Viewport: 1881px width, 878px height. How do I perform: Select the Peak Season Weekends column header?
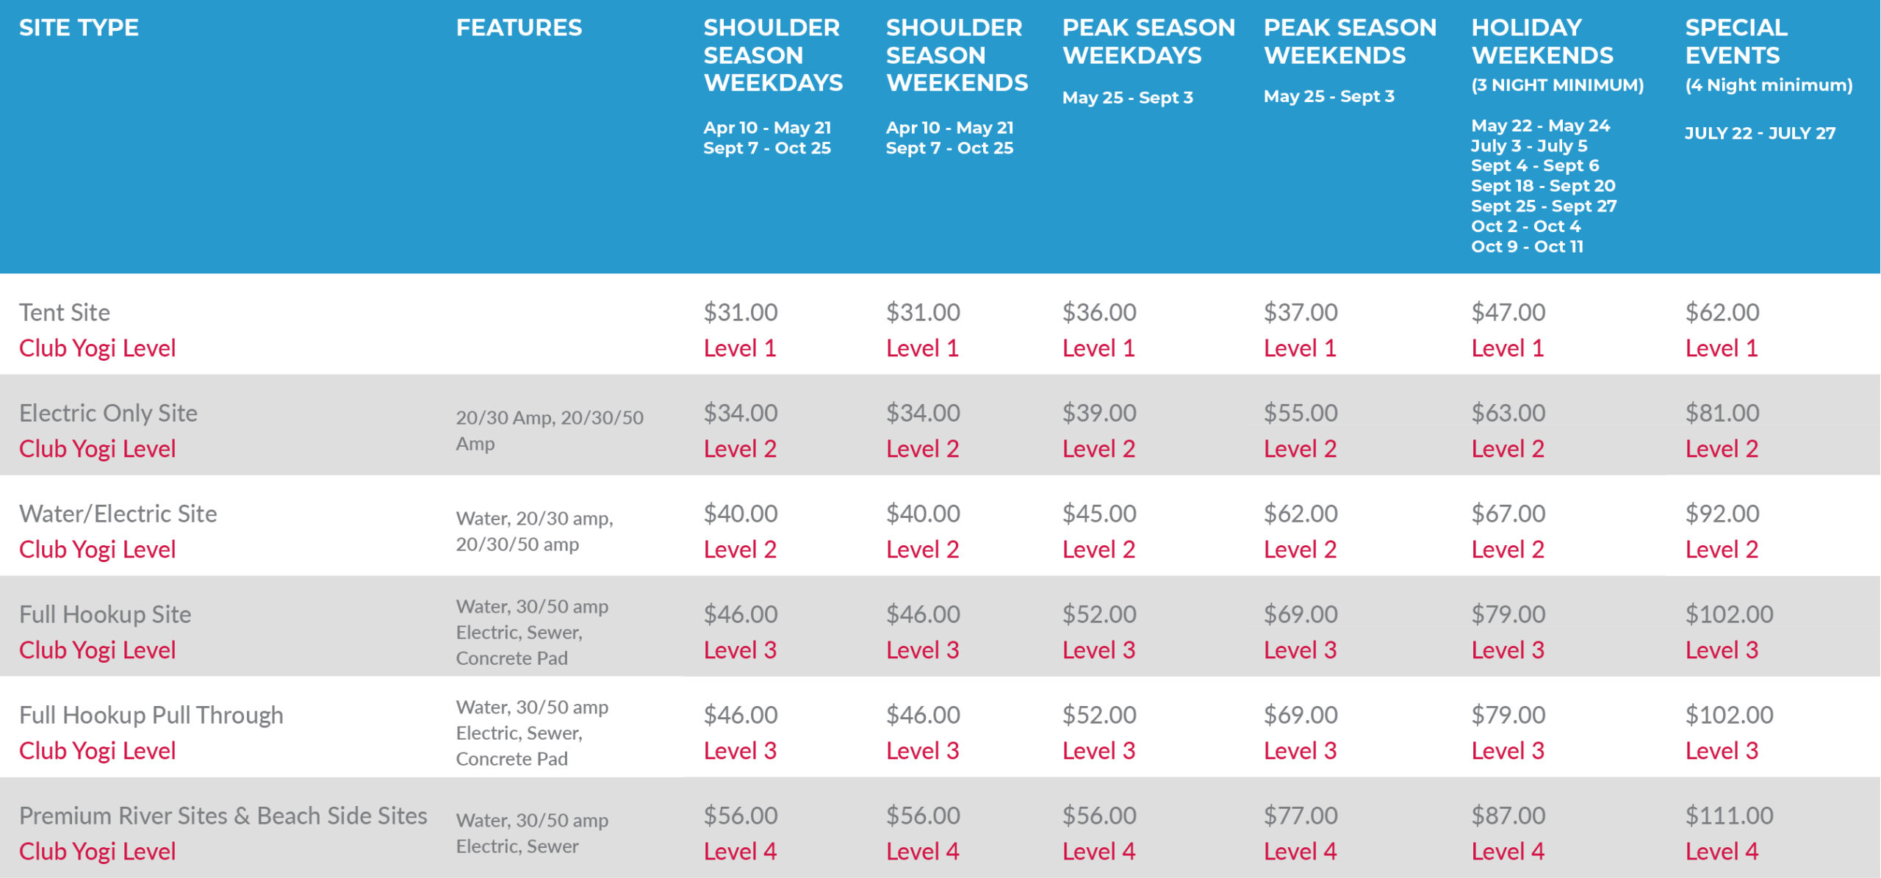tap(1349, 41)
